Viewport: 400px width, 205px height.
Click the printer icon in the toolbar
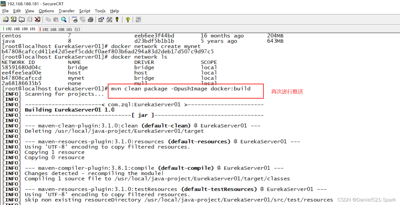click(91, 19)
